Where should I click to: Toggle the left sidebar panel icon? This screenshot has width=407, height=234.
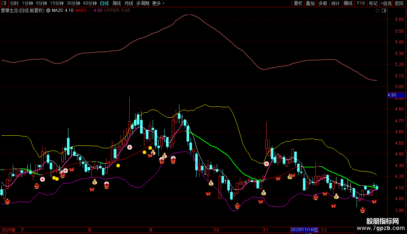tap(4, 3)
